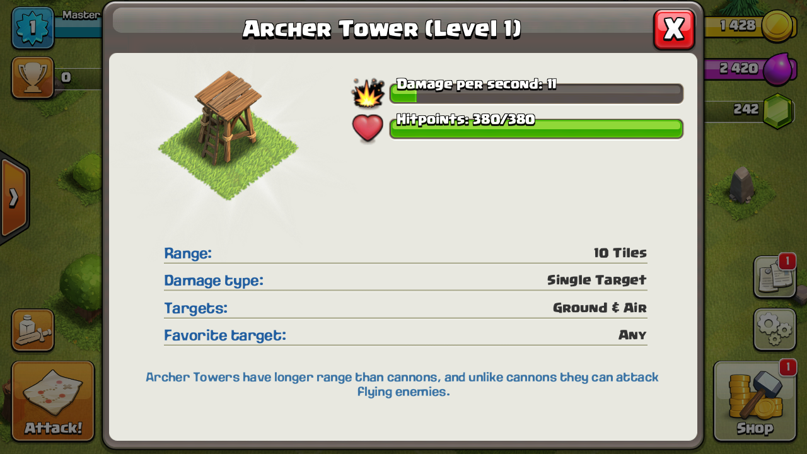The height and width of the screenshot is (454, 807).
Task: Click the explosion damage icon
Action: (x=368, y=93)
